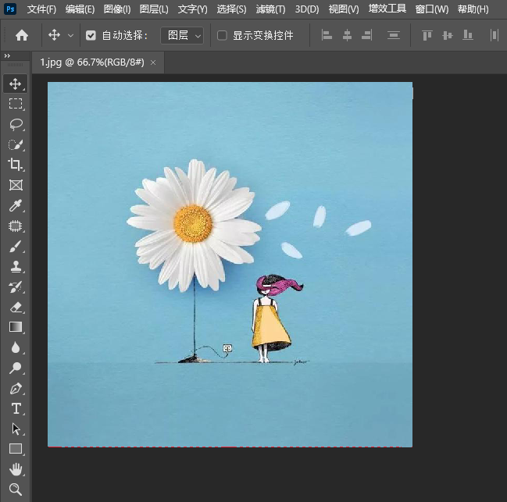Image resolution: width=507 pixels, height=502 pixels.
Task: Click the Move tool icon in options bar
Action: (x=54, y=35)
